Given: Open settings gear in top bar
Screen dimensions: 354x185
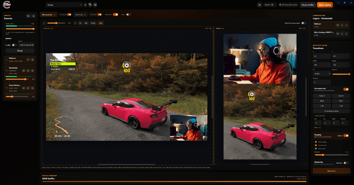Looking at the screenshot, I should click(259, 5).
